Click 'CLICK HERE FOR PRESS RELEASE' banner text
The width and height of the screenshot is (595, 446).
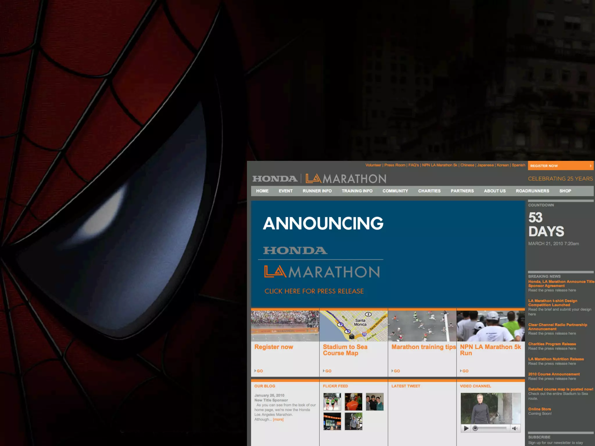coord(314,291)
